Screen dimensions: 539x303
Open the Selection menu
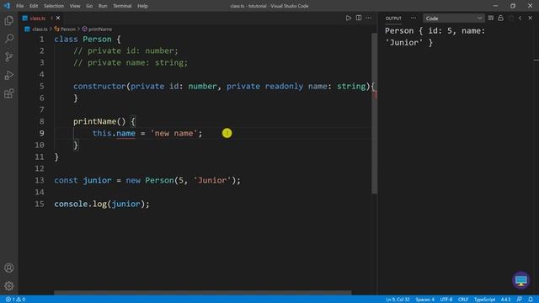[54, 6]
